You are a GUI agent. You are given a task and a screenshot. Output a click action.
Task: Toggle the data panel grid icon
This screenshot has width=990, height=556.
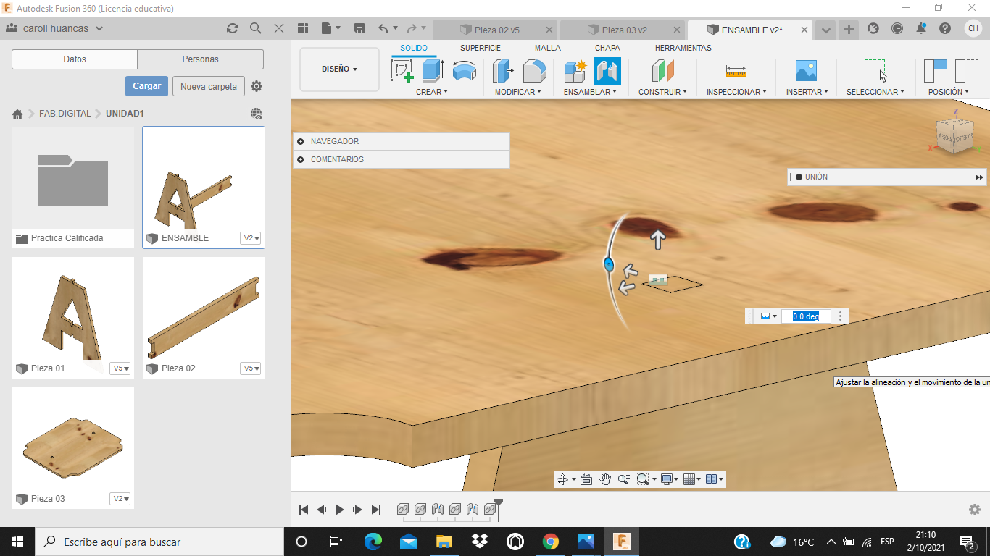coord(304,29)
